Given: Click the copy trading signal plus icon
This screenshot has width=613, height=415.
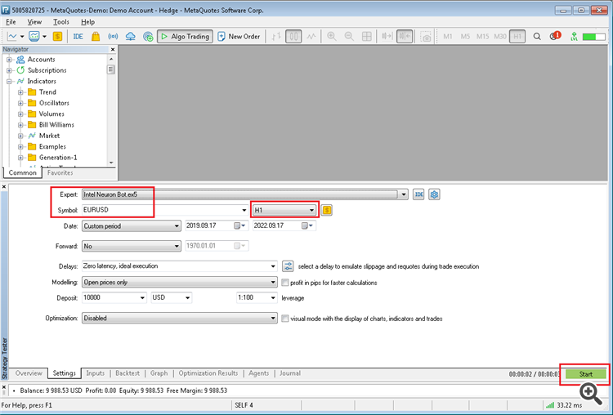Looking at the screenshot, I should [x=148, y=36].
